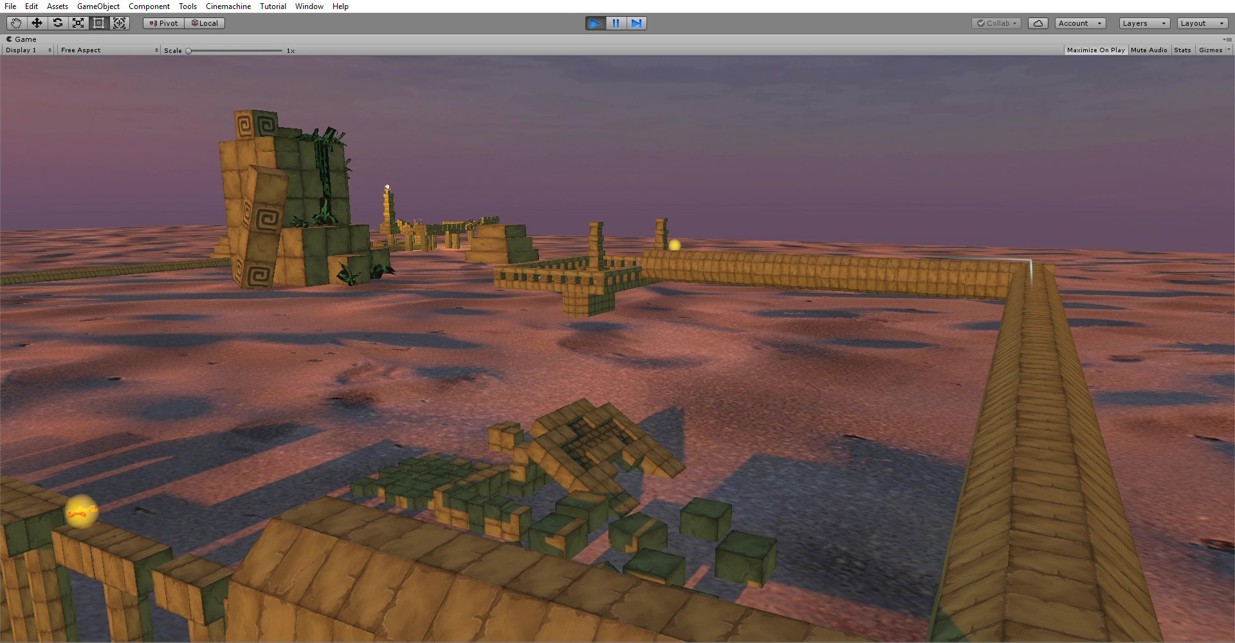Select the Rotate tool
This screenshot has height=643, width=1235.
(x=57, y=23)
